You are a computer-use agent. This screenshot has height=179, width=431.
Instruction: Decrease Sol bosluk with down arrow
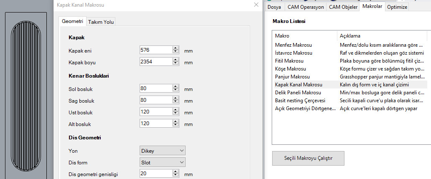pos(176,90)
